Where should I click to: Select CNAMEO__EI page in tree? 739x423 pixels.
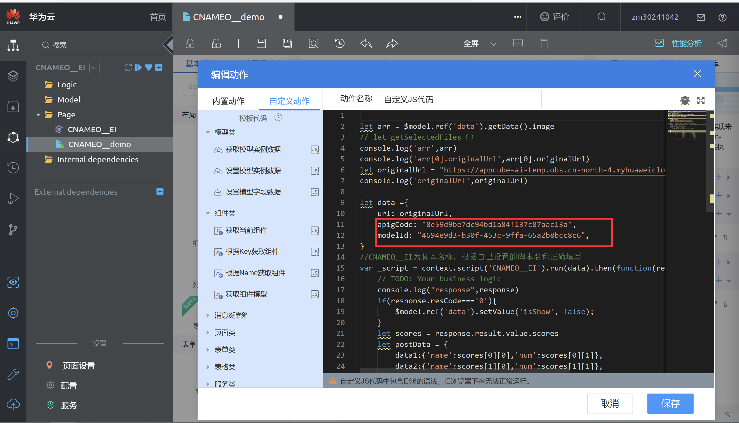(92, 129)
